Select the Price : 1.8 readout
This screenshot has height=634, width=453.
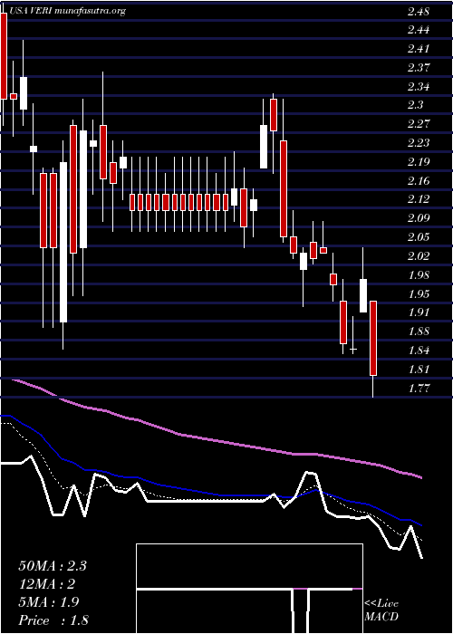[53, 620]
